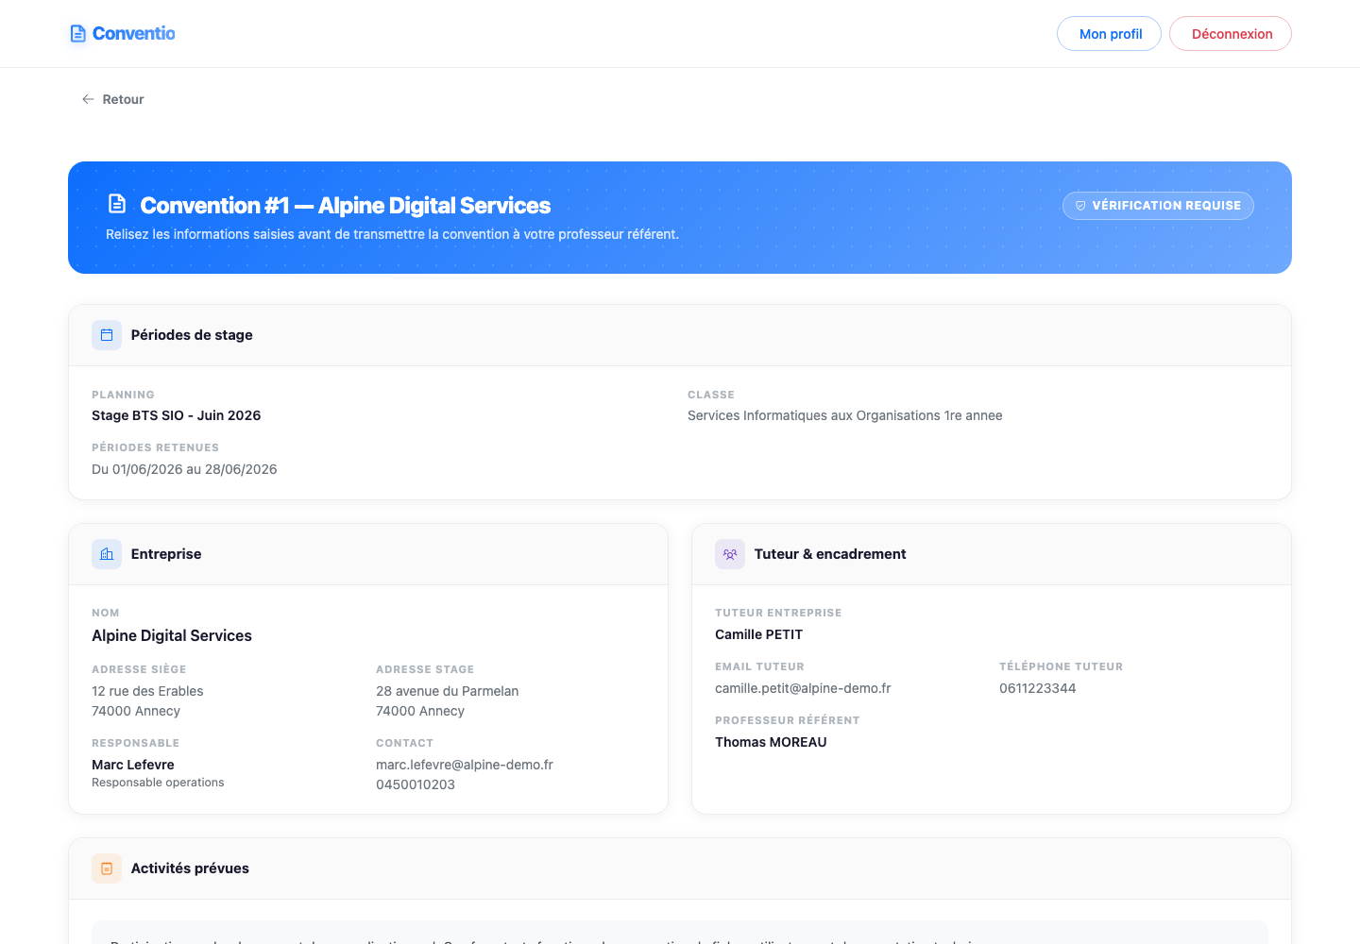1360x944 pixels.
Task: Click the people icon for Tuteur & encadrement
Action: [x=730, y=554]
